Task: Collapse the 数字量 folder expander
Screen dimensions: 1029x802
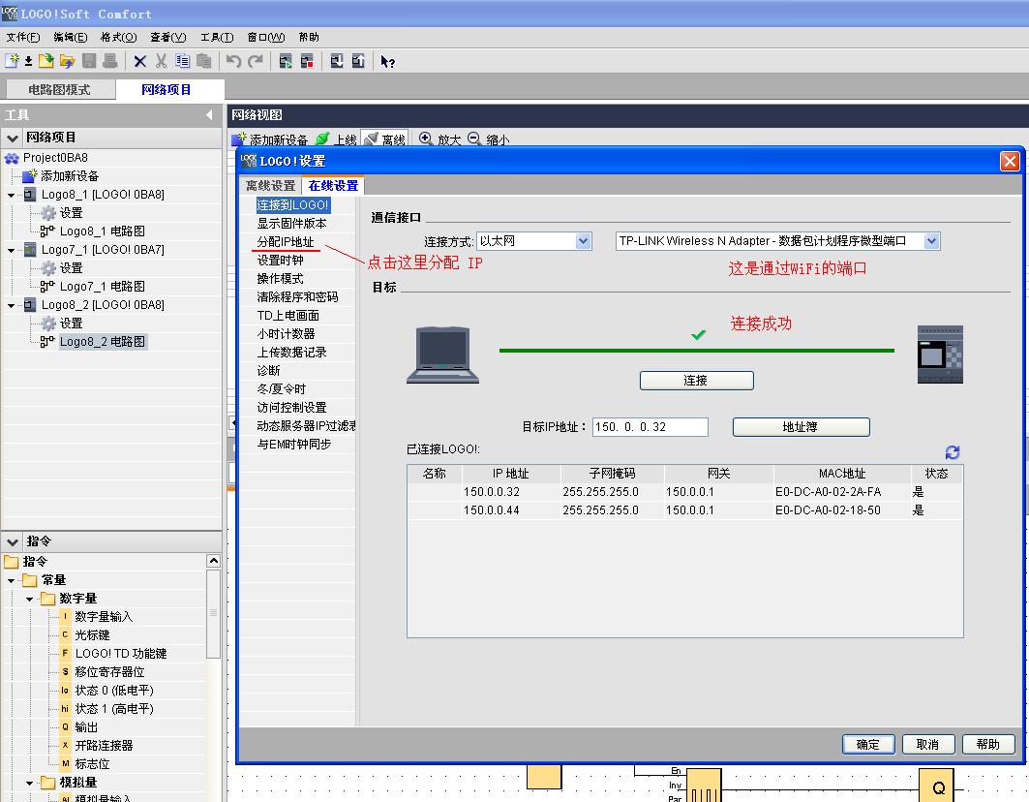Action: pos(30,599)
